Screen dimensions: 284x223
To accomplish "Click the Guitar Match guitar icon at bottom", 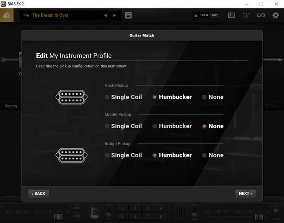I will pos(95,212).
